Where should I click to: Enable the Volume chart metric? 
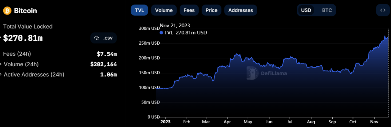164,10
